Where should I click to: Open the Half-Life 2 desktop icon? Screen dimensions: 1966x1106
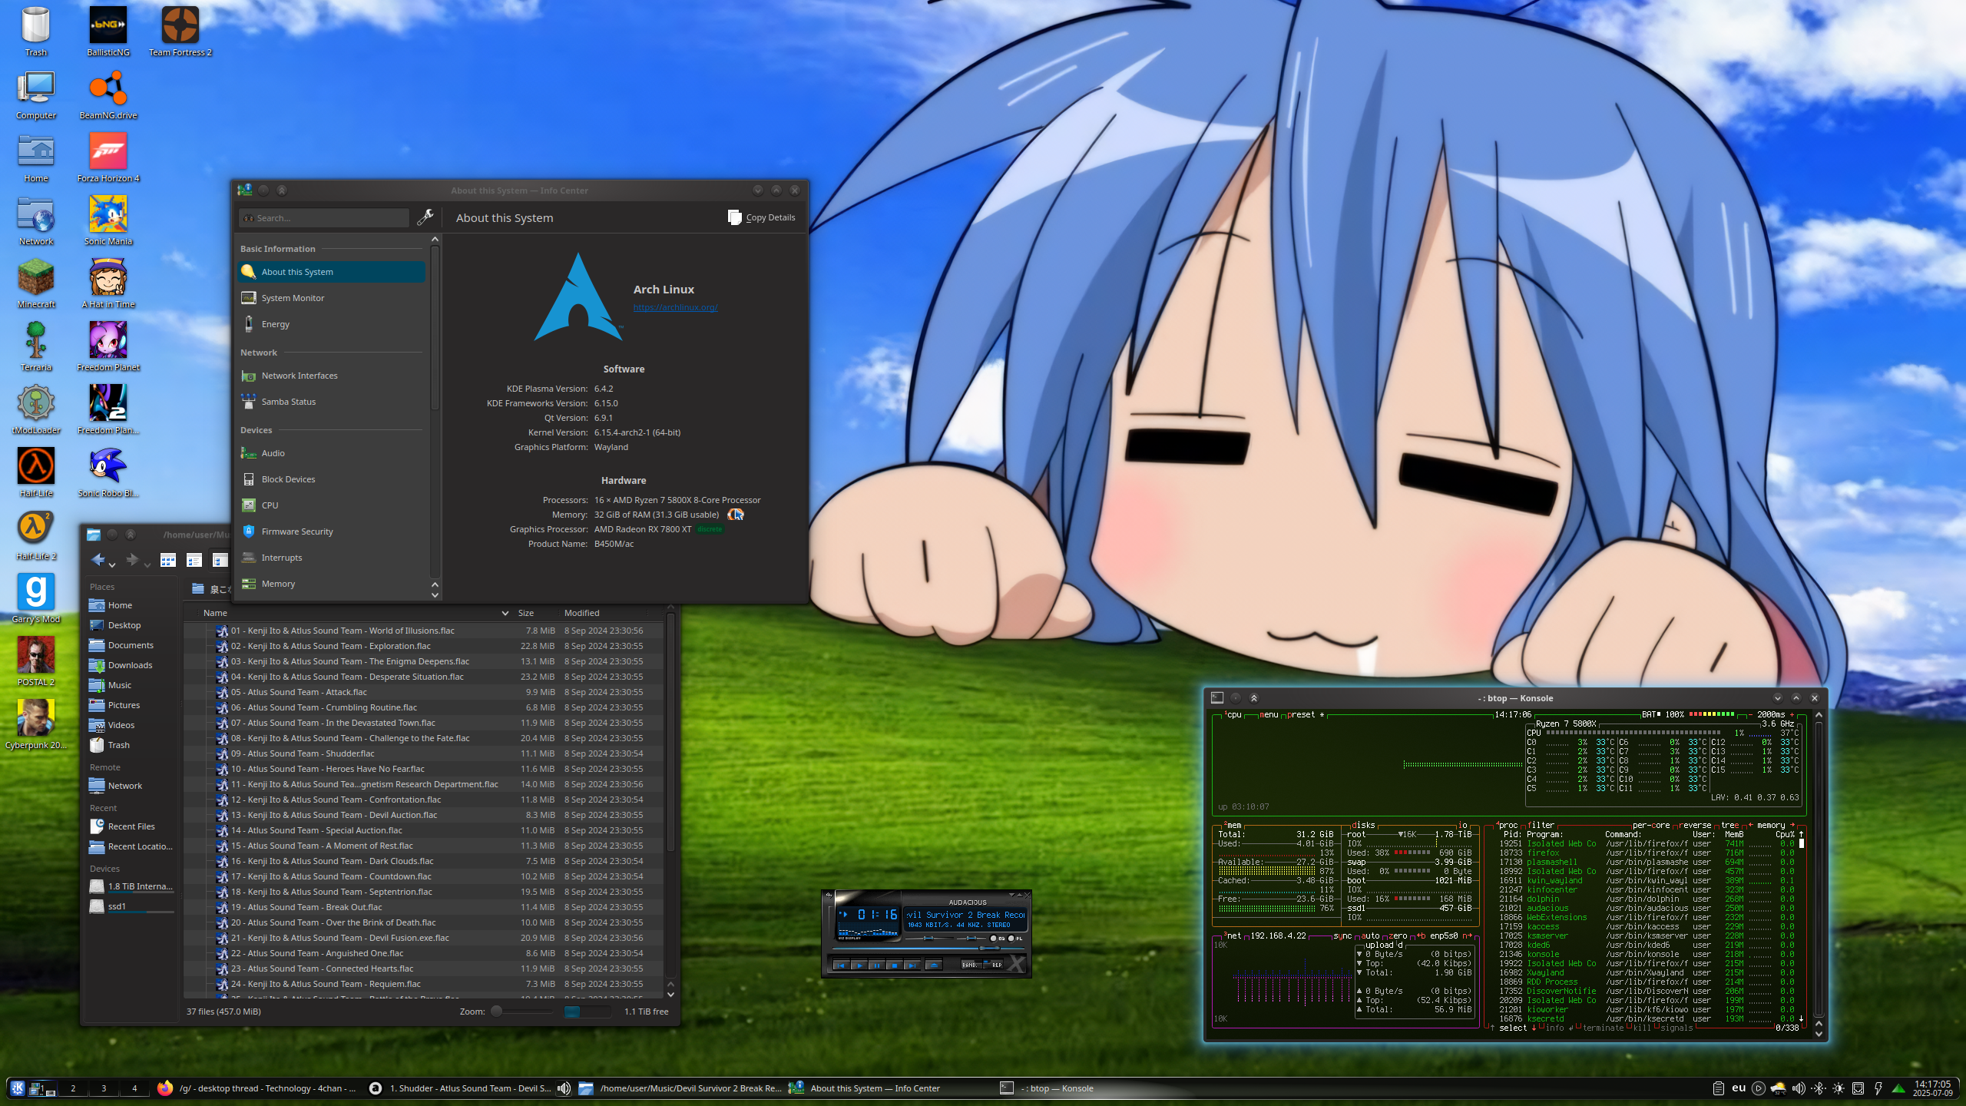click(36, 535)
